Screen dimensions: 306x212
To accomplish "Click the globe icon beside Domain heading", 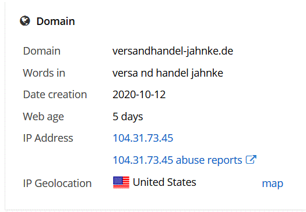I will [25, 21].
